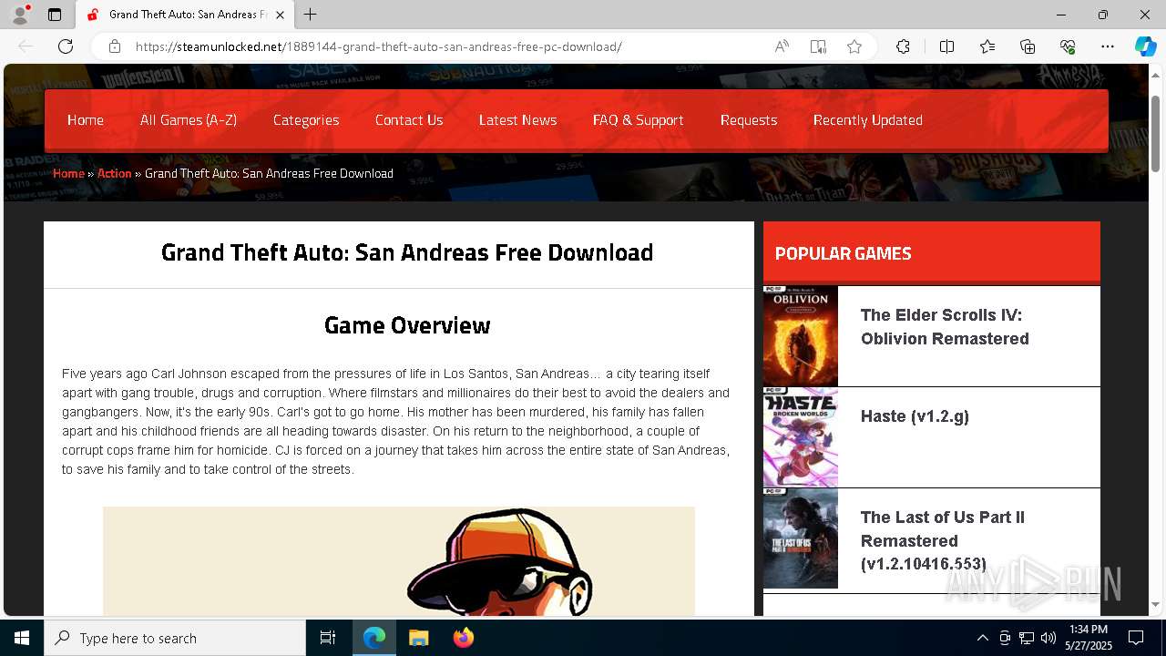Open the volume control icon
Screen dimensions: 1166x656
tap(1048, 638)
